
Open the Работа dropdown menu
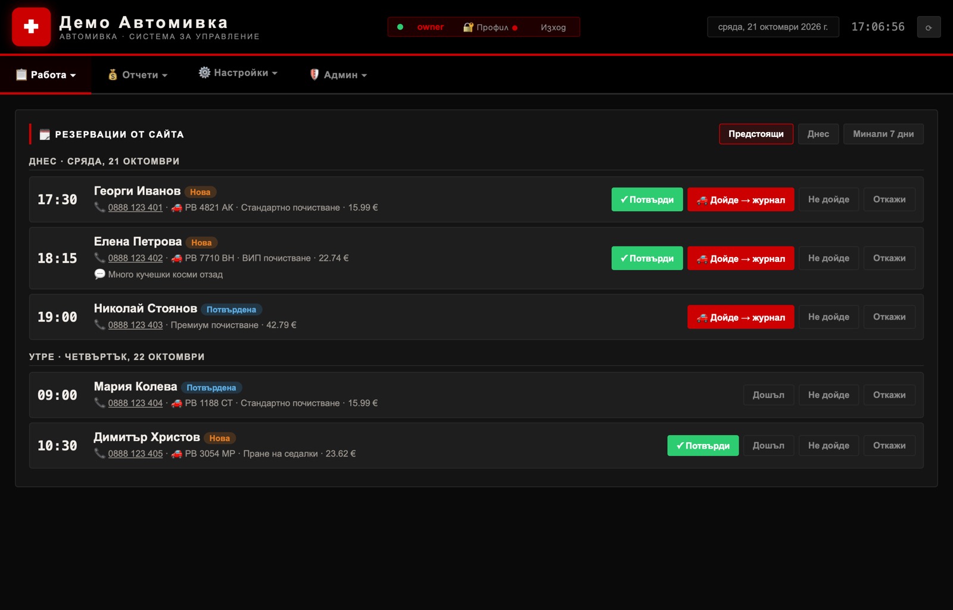[46, 74]
